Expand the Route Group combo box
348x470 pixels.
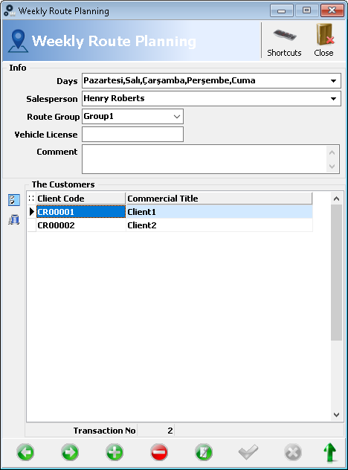click(177, 117)
